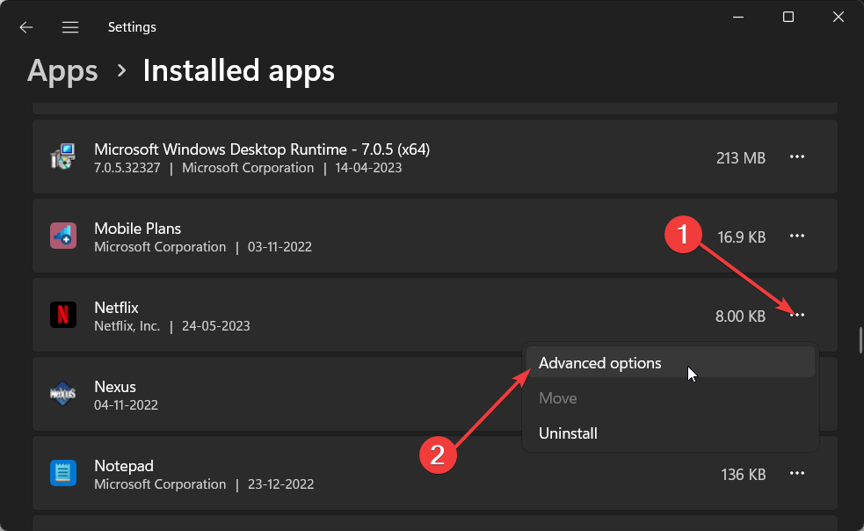
Task: Click the Settings window title
Action: point(132,27)
